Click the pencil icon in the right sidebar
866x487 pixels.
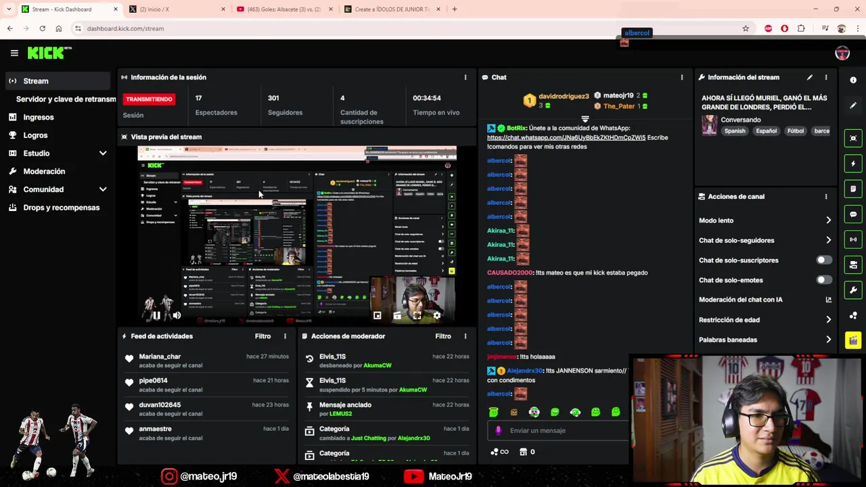[853, 106]
